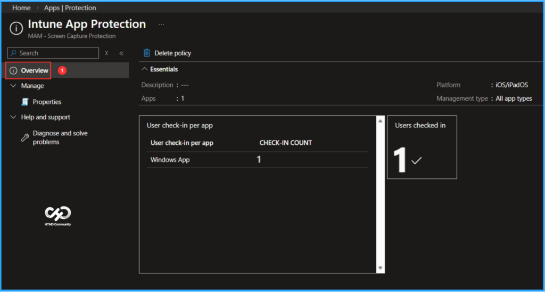Click MAM - Screen Capture Protection subtitle

72,36
